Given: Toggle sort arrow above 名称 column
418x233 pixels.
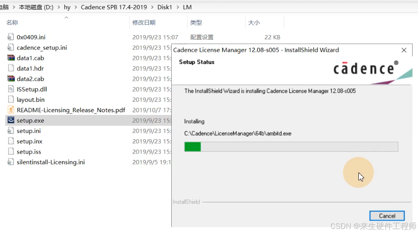Looking at the screenshot, I should click(66, 18).
